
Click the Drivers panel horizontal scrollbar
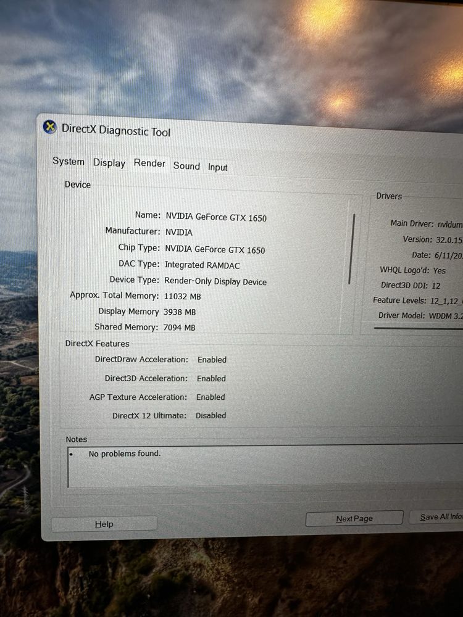tap(418, 328)
